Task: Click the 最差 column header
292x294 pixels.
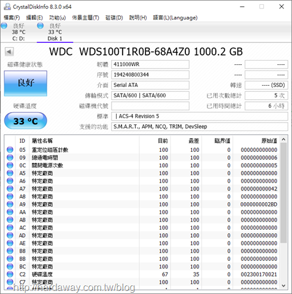Action: (186, 141)
